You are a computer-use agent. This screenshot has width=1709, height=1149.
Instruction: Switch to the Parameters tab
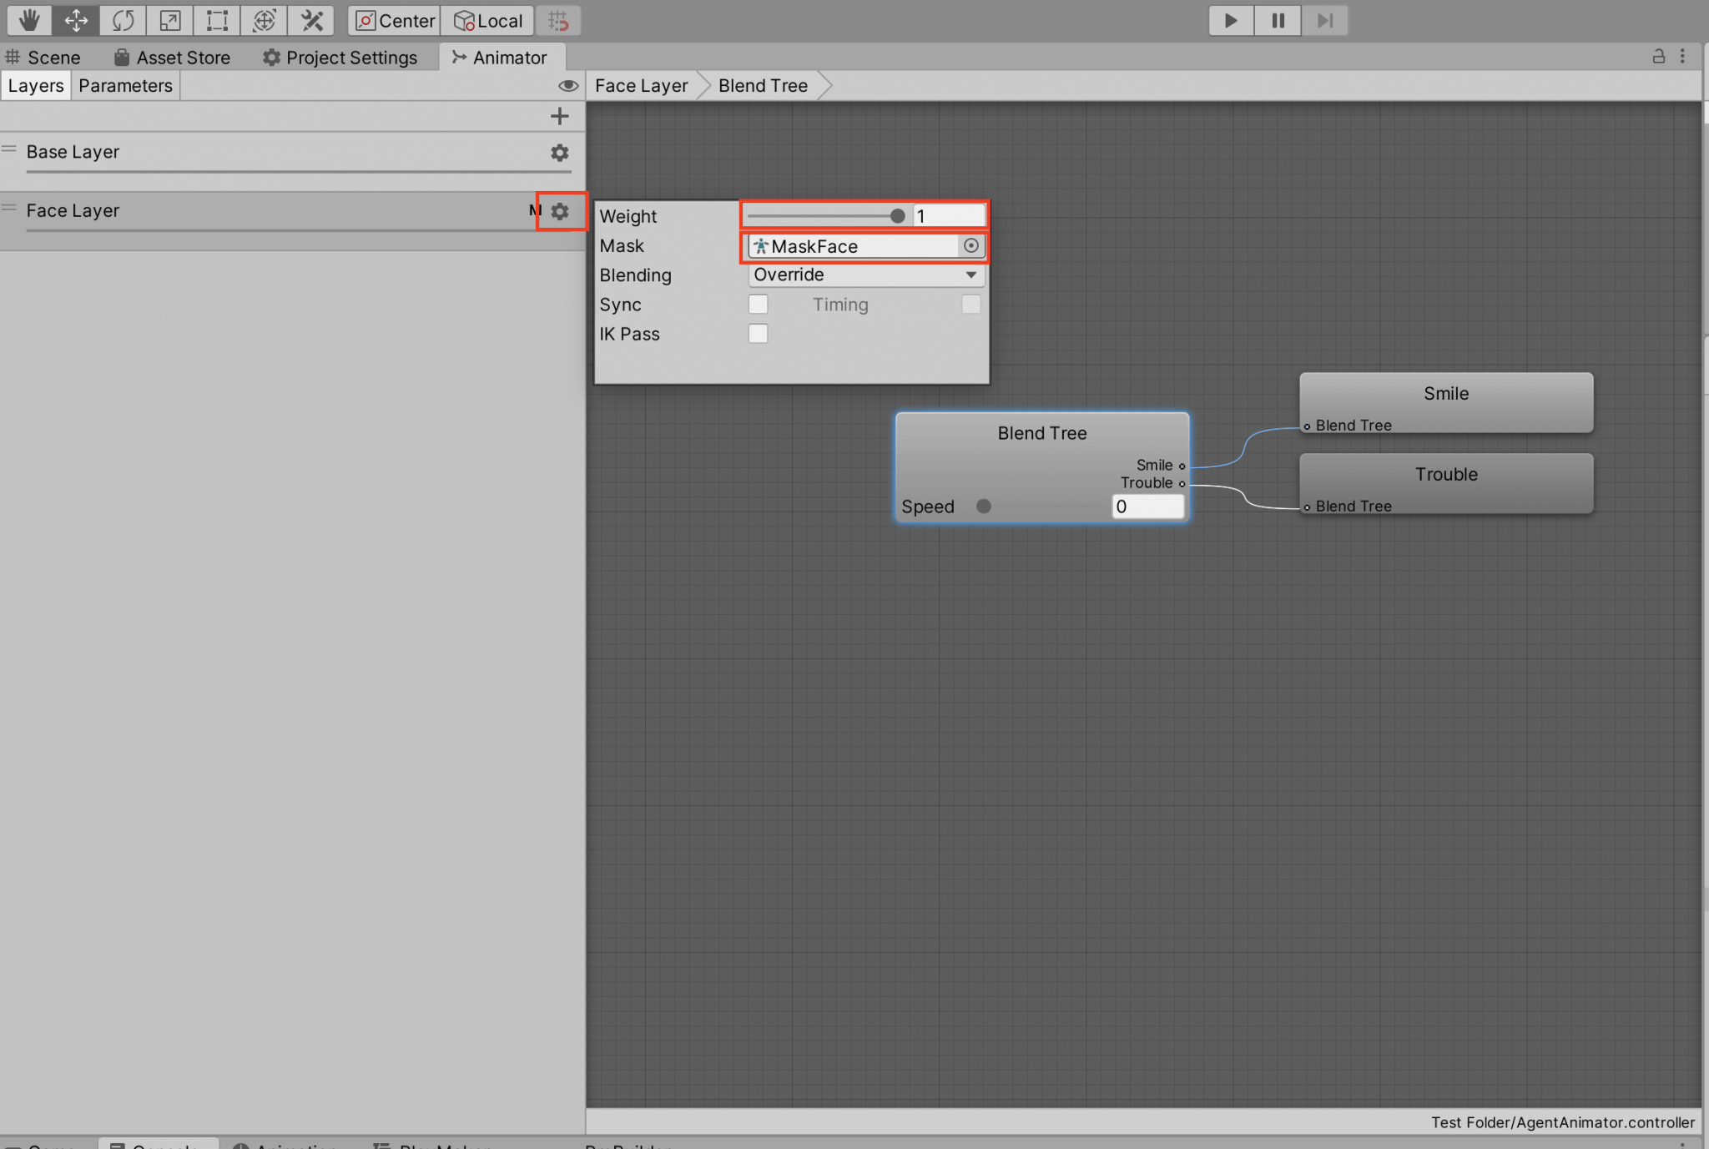click(x=124, y=85)
